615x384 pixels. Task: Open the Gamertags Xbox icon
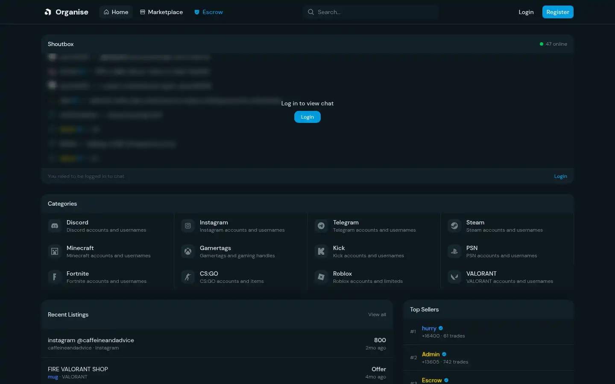click(x=188, y=251)
